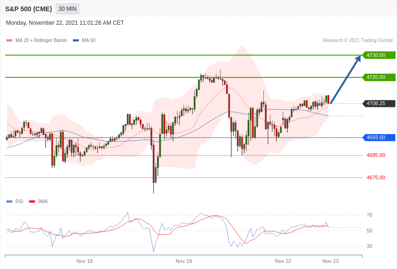Screen dimensions: 397x269
Task: Click the pink MA 20 legend color swatch
Action: pyautogui.click(x=9, y=40)
